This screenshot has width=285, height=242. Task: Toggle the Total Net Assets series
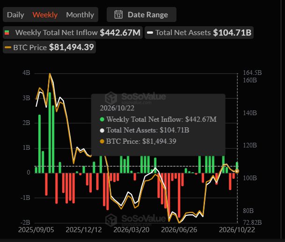click(x=199, y=33)
